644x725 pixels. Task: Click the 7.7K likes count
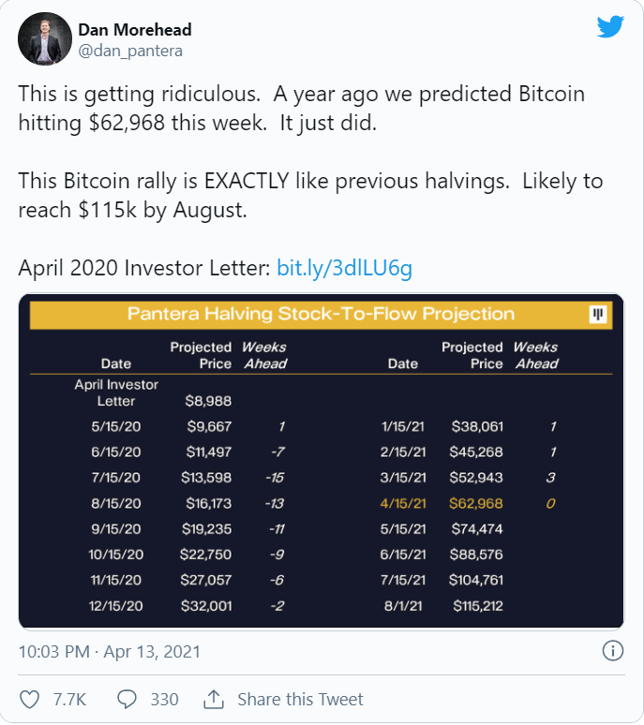tap(68, 699)
